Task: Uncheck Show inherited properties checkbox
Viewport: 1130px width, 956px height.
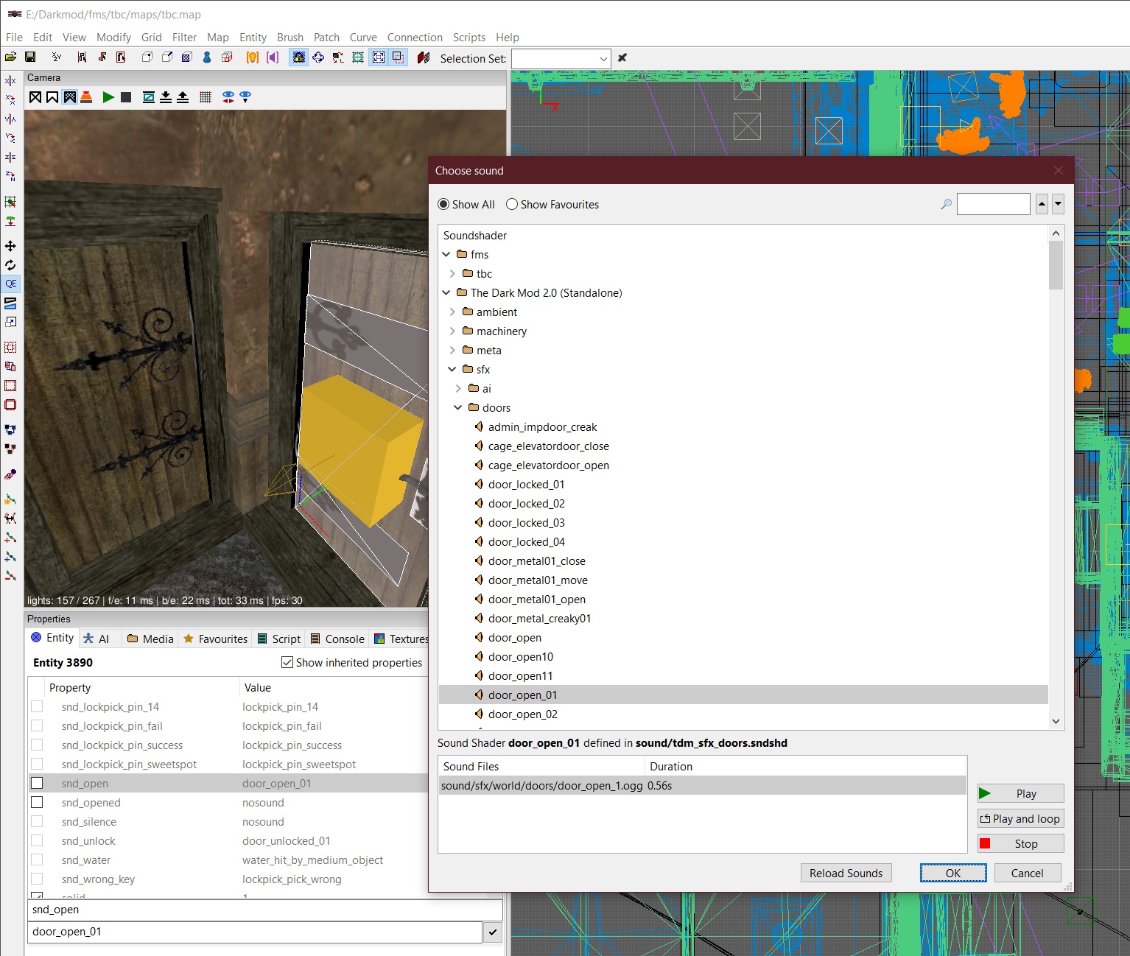Action: coord(287,663)
